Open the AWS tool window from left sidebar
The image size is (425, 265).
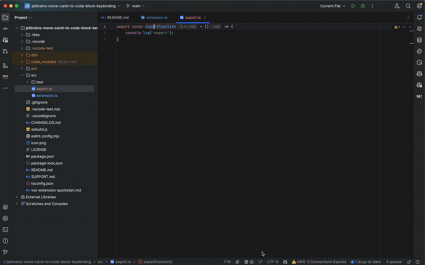[x=5, y=76]
